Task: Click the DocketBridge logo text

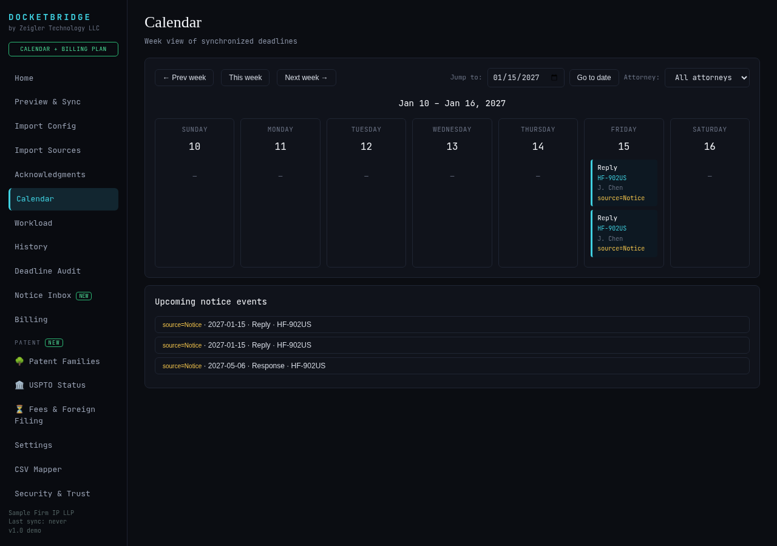Action: pyautogui.click(x=50, y=18)
